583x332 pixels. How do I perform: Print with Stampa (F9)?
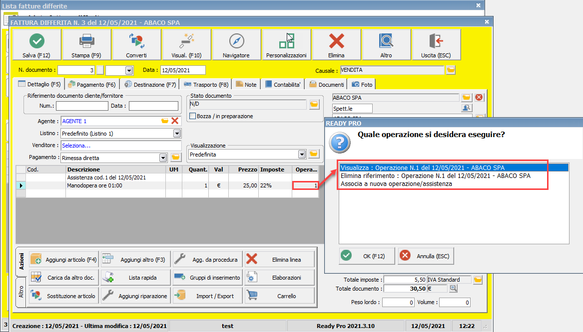(x=86, y=44)
